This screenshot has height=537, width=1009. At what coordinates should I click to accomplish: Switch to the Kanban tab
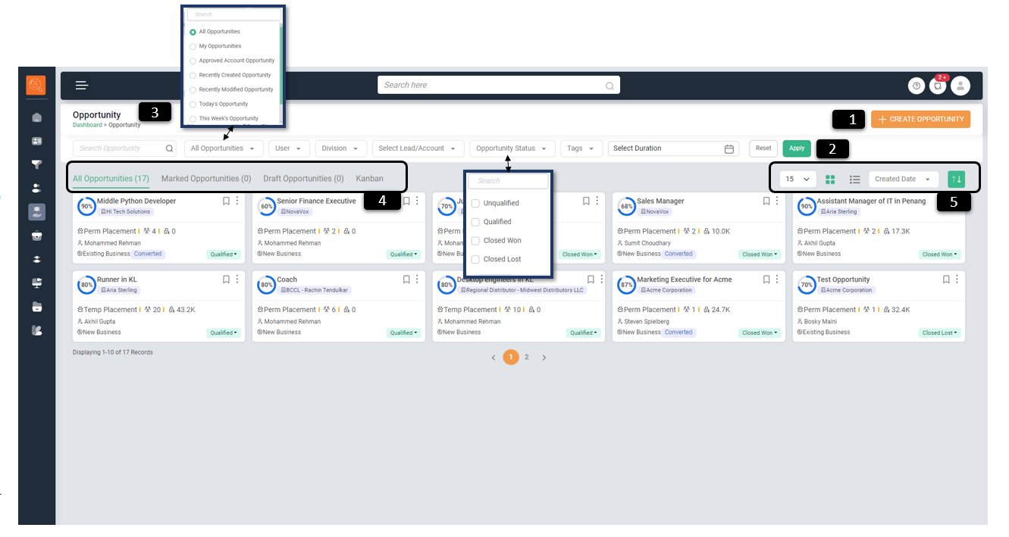click(369, 179)
